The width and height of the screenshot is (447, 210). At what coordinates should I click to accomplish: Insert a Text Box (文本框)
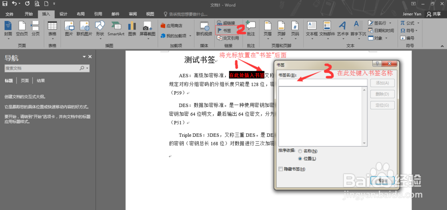[312, 29]
